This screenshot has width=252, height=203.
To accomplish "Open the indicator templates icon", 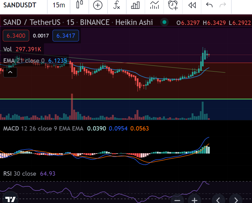I will pyautogui.click(x=155, y=5).
